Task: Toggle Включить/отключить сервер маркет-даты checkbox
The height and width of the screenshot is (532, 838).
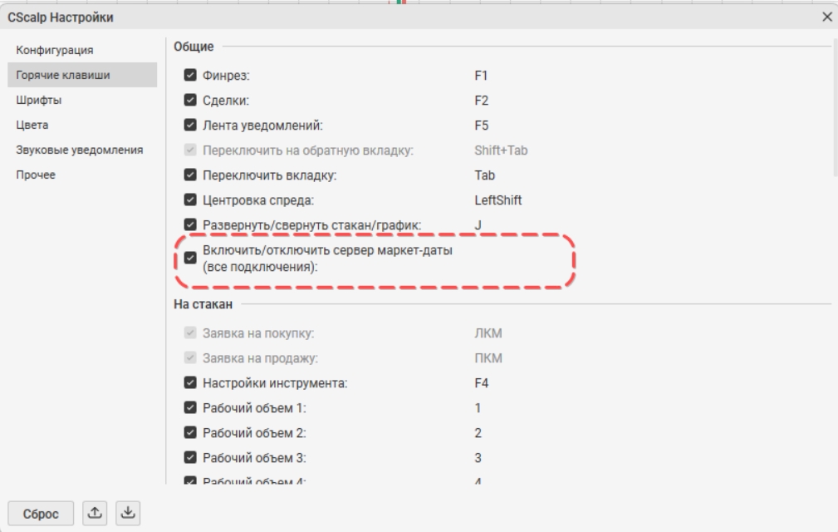Action: pyautogui.click(x=190, y=258)
